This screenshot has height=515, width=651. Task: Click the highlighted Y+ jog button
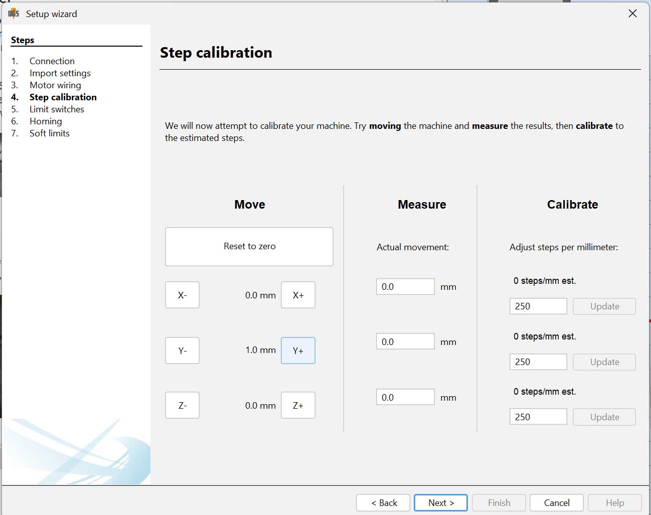pyautogui.click(x=298, y=351)
